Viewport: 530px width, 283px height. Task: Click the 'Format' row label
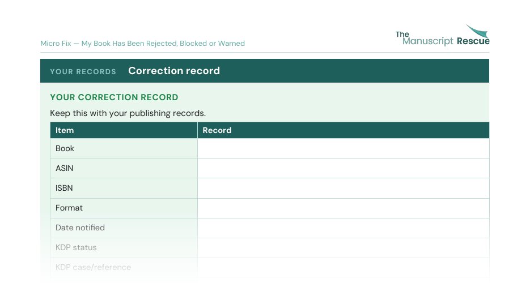pyautogui.click(x=69, y=208)
